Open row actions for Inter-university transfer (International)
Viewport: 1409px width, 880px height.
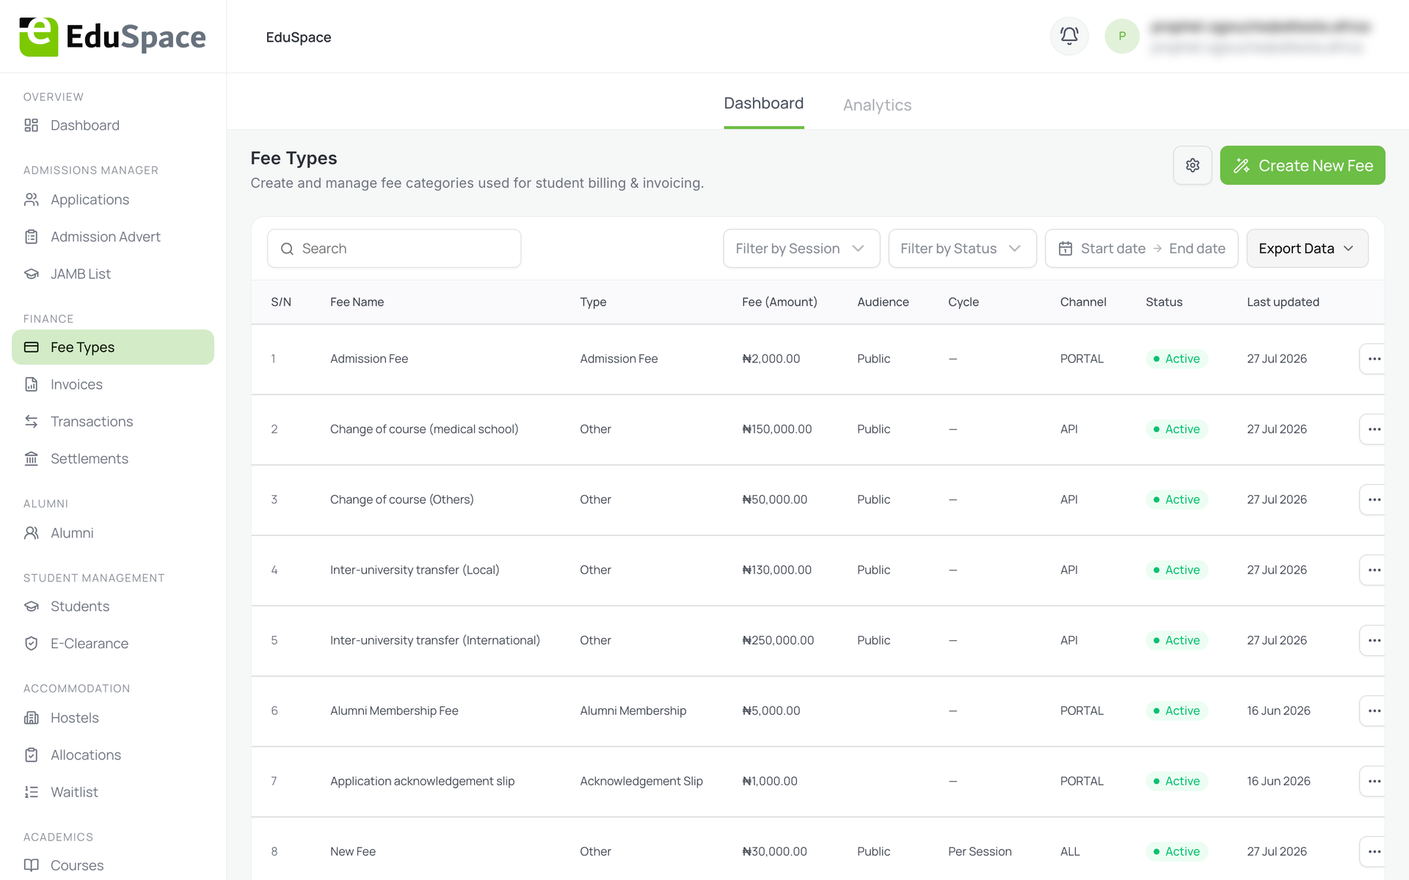click(1374, 640)
